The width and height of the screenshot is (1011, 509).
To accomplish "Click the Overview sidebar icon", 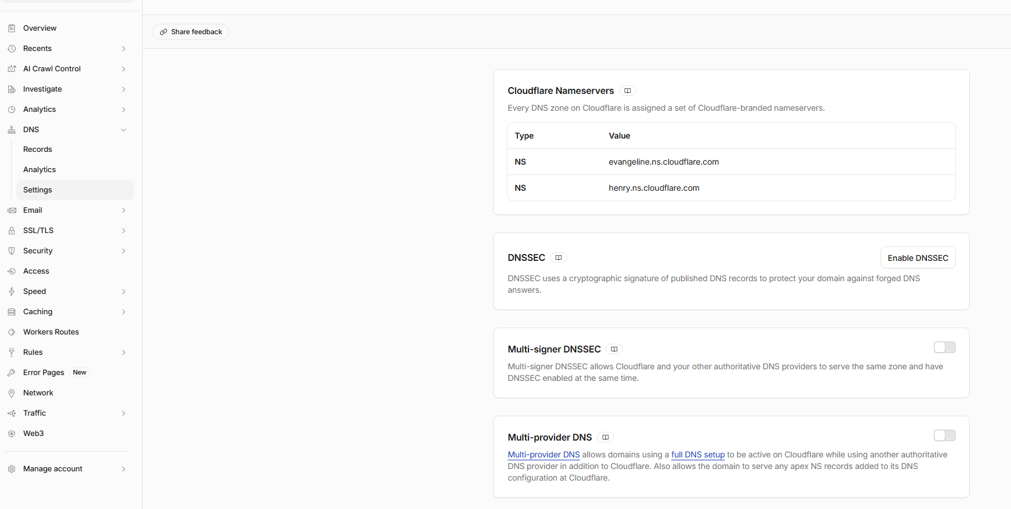I will click(x=12, y=28).
